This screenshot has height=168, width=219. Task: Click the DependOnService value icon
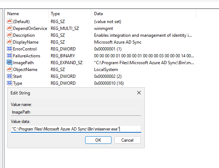[x=9, y=28]
